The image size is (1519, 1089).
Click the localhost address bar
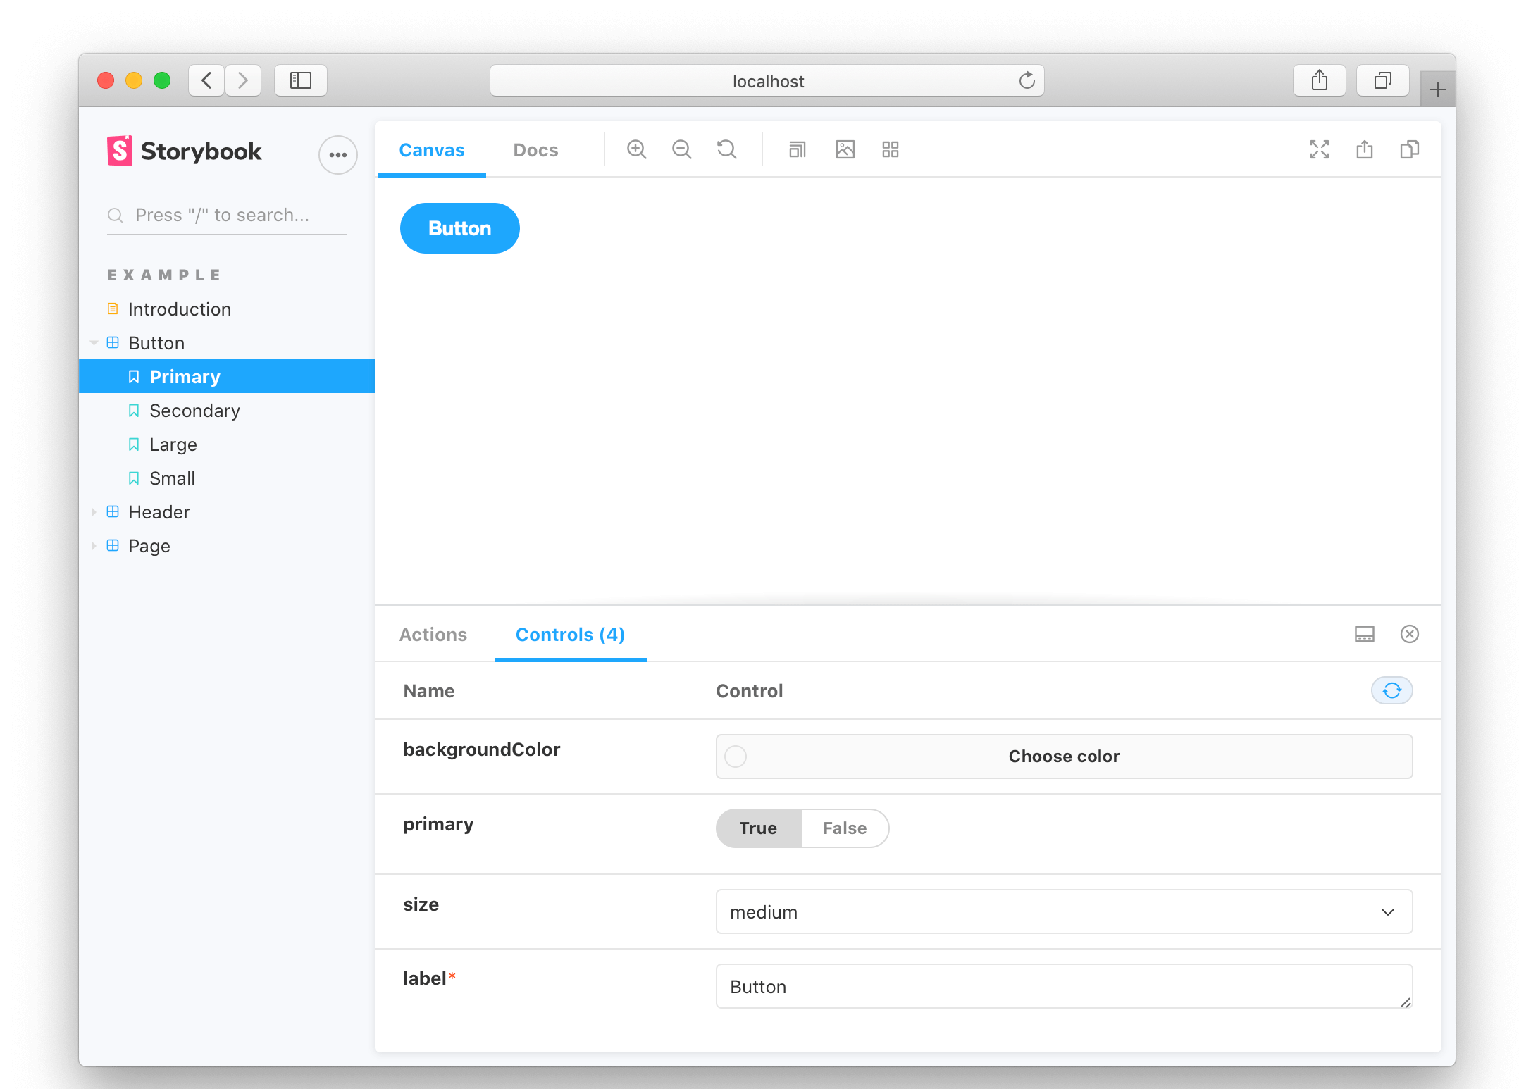pyautogui.click(x=767, y=81)
